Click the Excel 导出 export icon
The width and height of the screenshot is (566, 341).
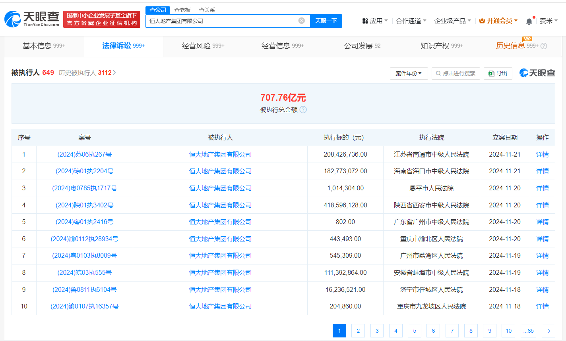(491, 73)
